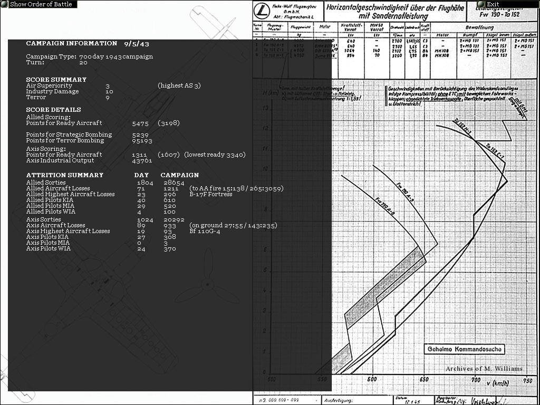
Task: Click the '(highest AS 3)' note
Action: point(179,86)
